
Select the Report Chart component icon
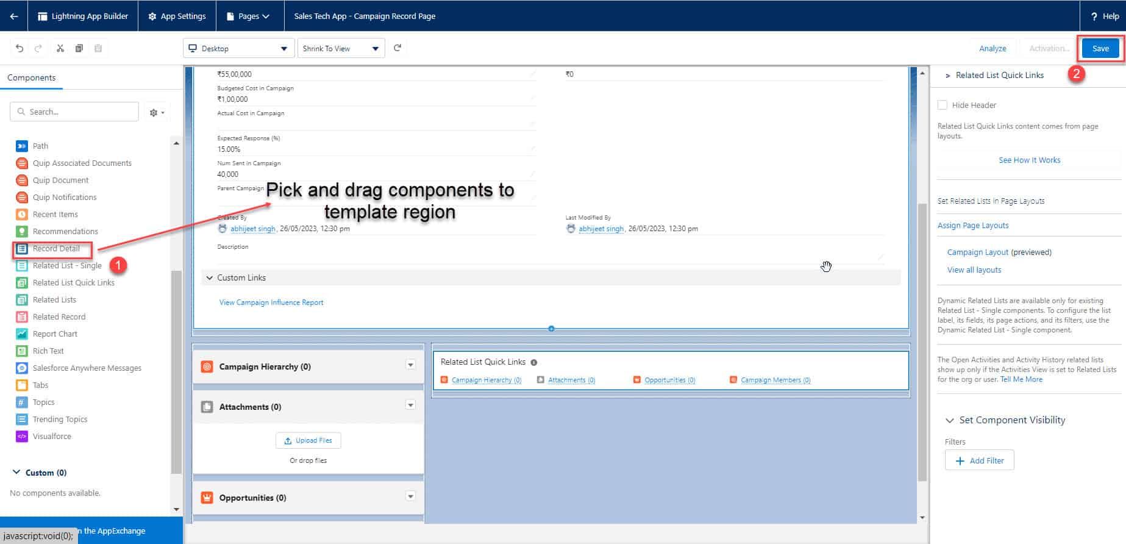pyautogui.click(x=22, y=334)
